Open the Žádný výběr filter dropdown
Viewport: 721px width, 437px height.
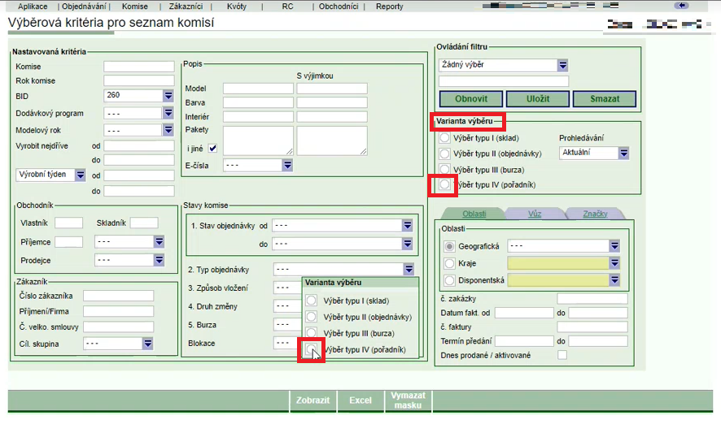click(x=562, y=65)
